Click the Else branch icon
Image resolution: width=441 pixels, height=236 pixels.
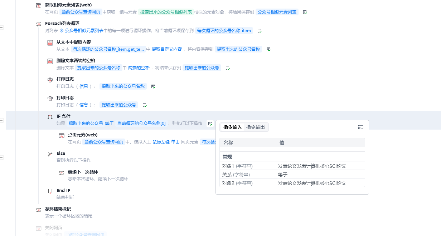pos(50,154)
